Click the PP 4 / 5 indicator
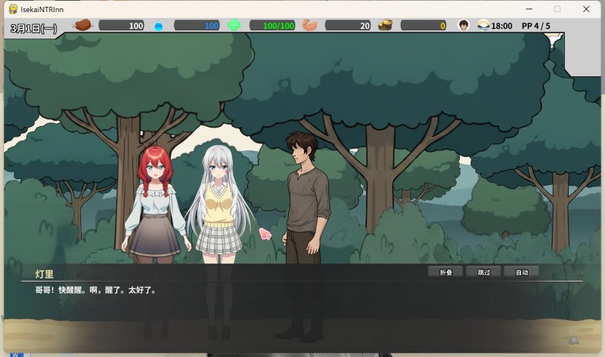Viewport: 605px width, 357px height. 536,26
